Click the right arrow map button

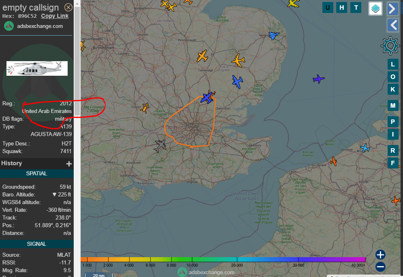(x=392, y=9)
